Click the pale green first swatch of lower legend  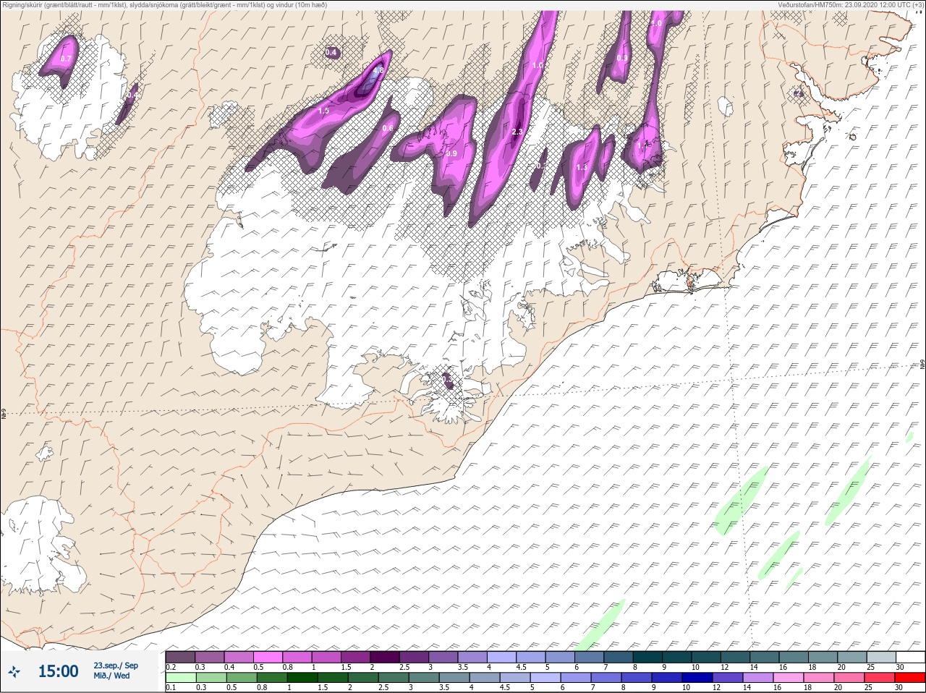pos(180,678)
